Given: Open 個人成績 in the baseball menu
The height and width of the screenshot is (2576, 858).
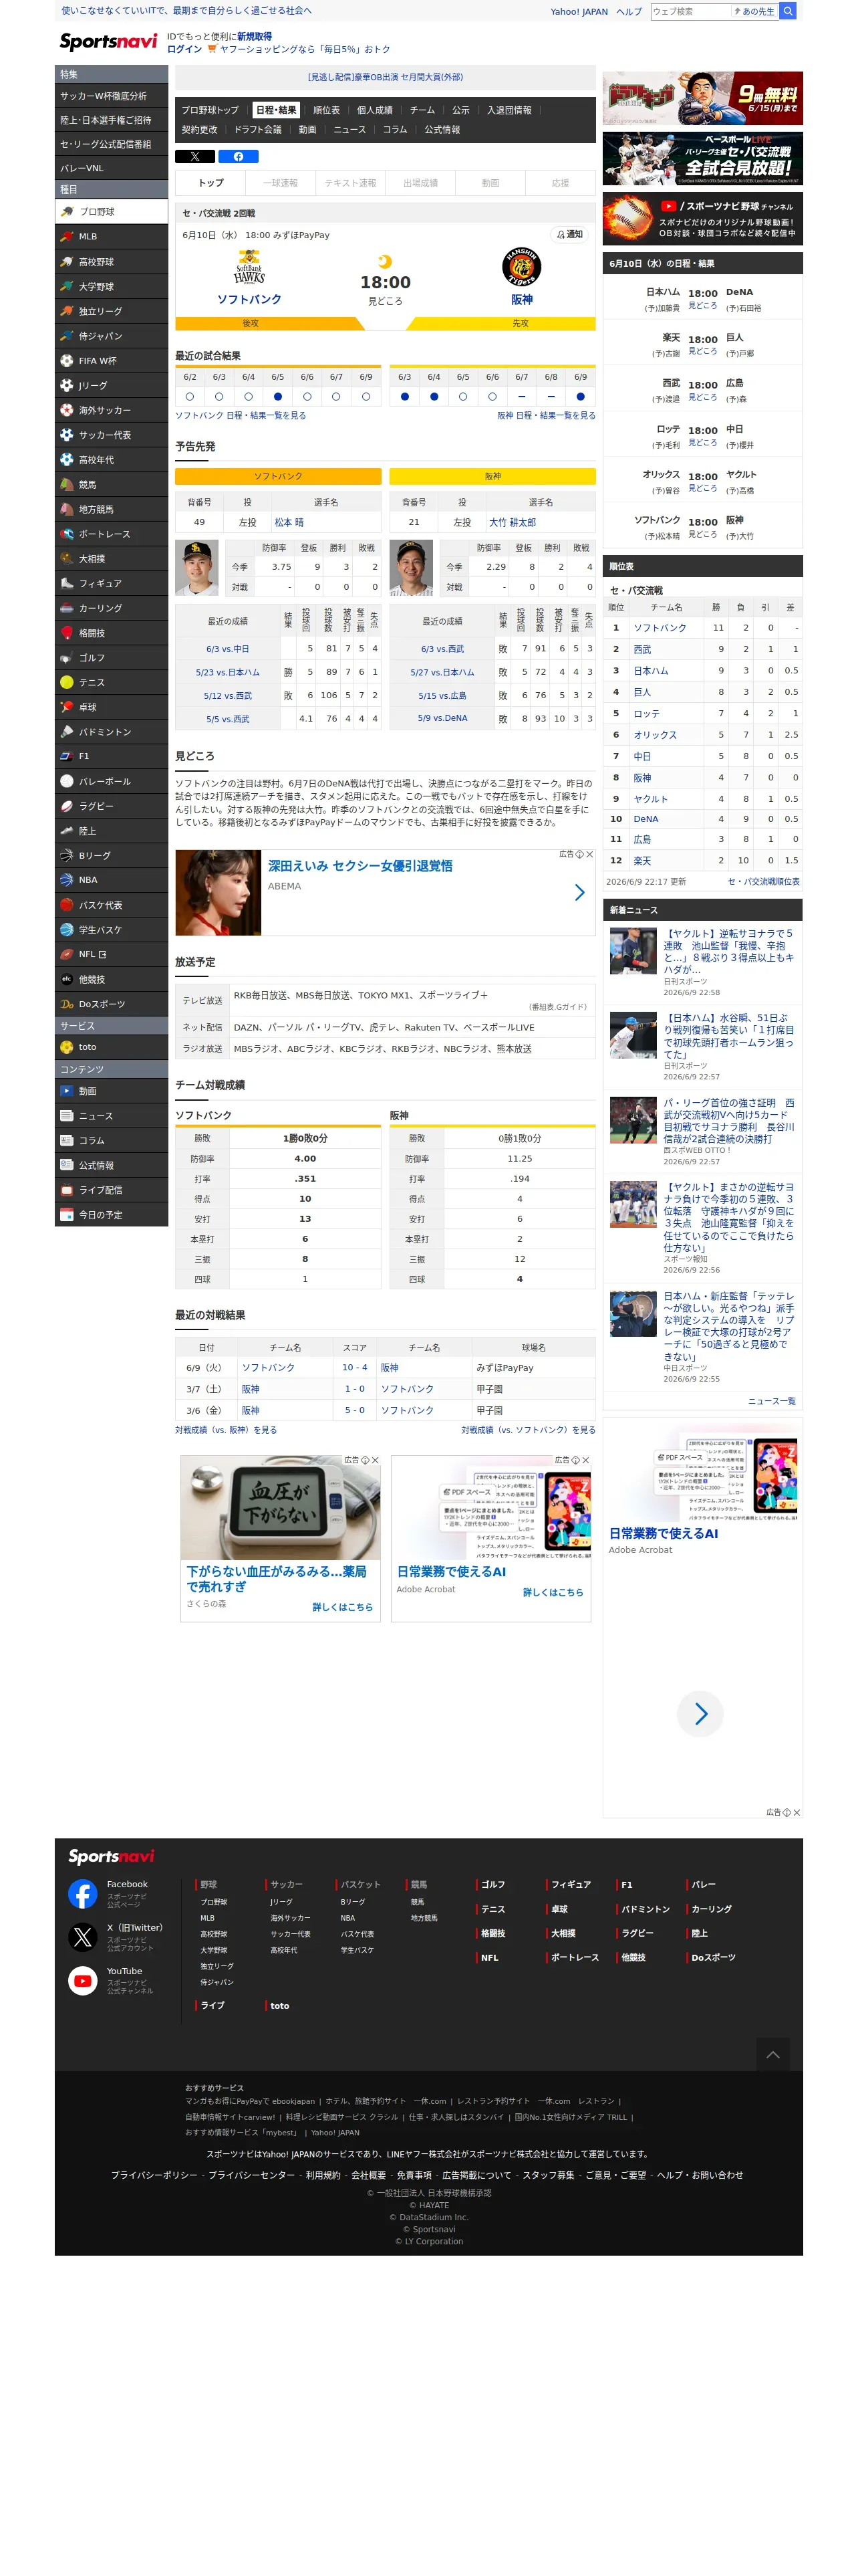Looking at the screenshot, I should [375, 110].
